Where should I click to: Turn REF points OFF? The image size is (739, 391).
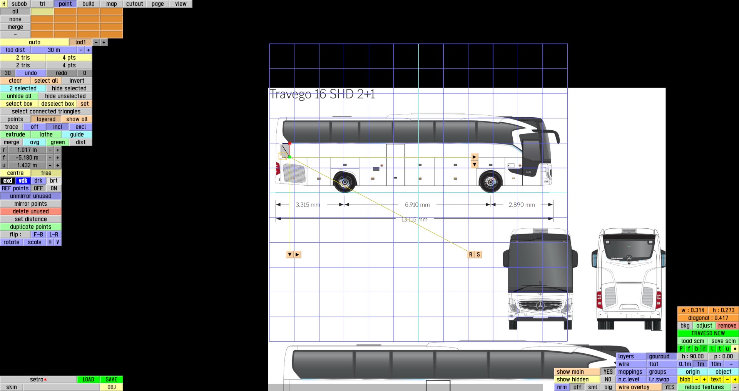[x=38, y=188]
